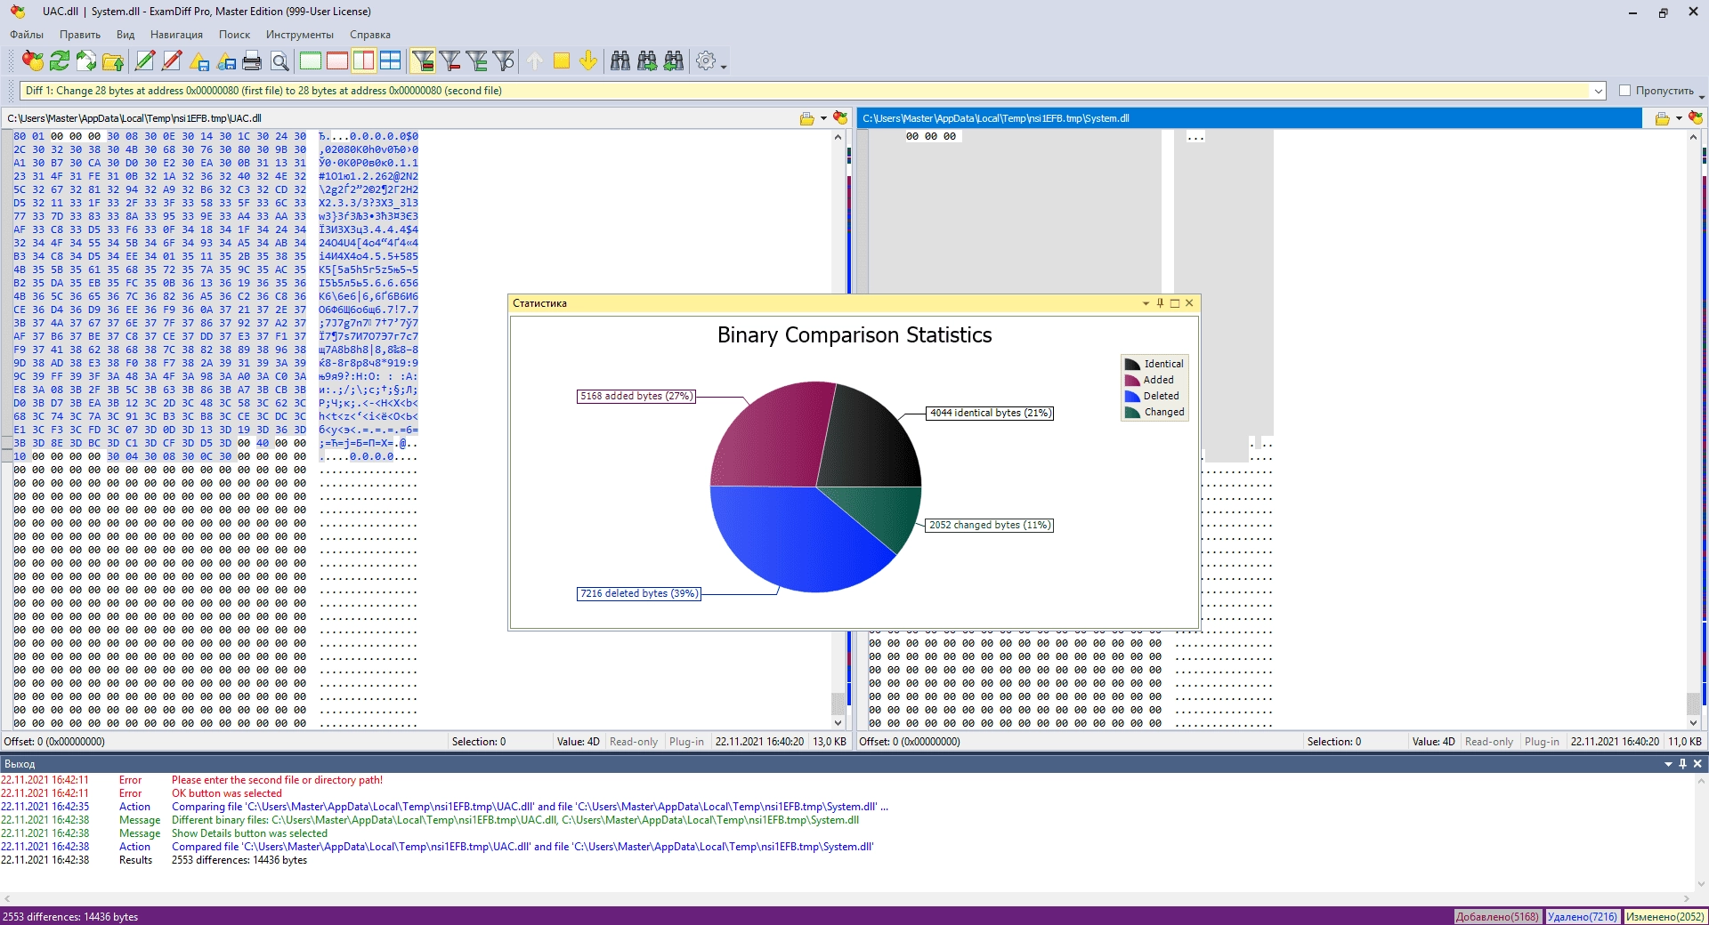Open the Править menu
Screen dimensions: 1709x925
click(80, 35)
